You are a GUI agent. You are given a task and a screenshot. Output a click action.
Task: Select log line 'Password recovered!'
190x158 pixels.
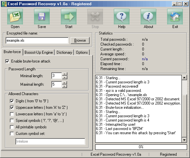tap(117, 86)
